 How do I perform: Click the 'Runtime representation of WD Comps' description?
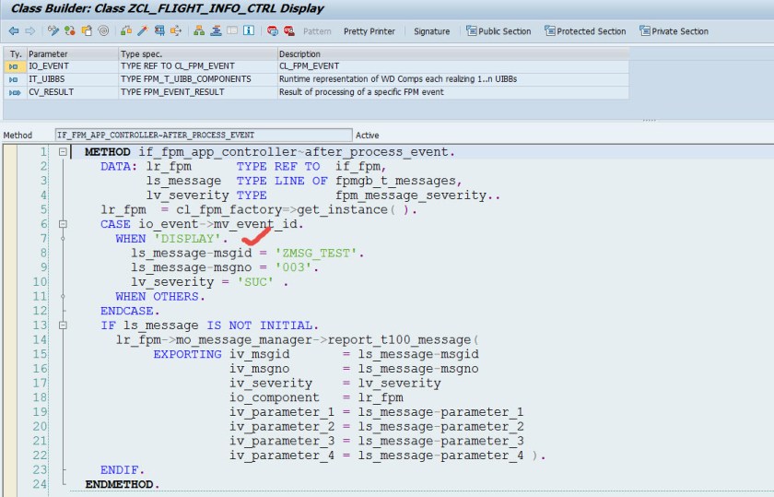[x=398, y=79]
